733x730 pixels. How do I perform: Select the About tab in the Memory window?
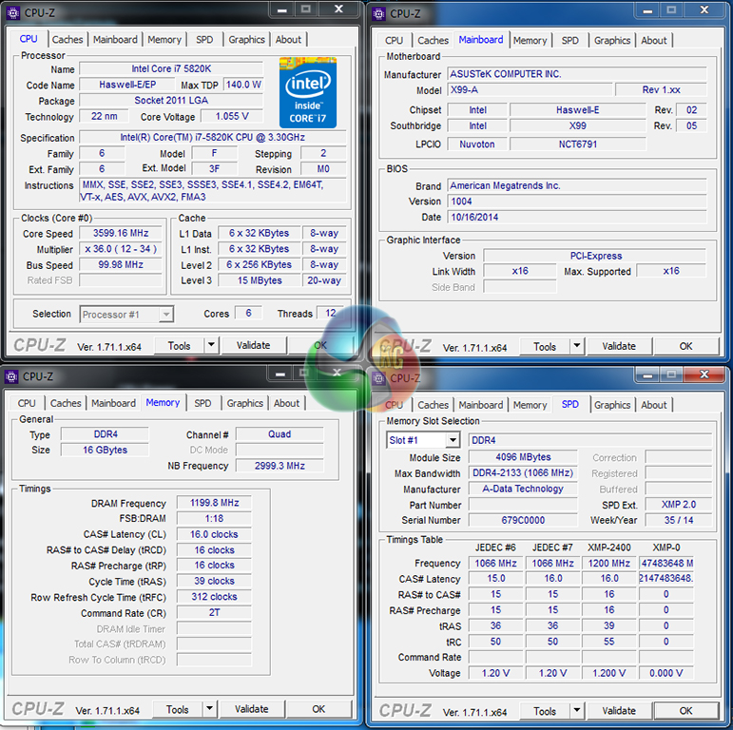click(x=287, y=403)
